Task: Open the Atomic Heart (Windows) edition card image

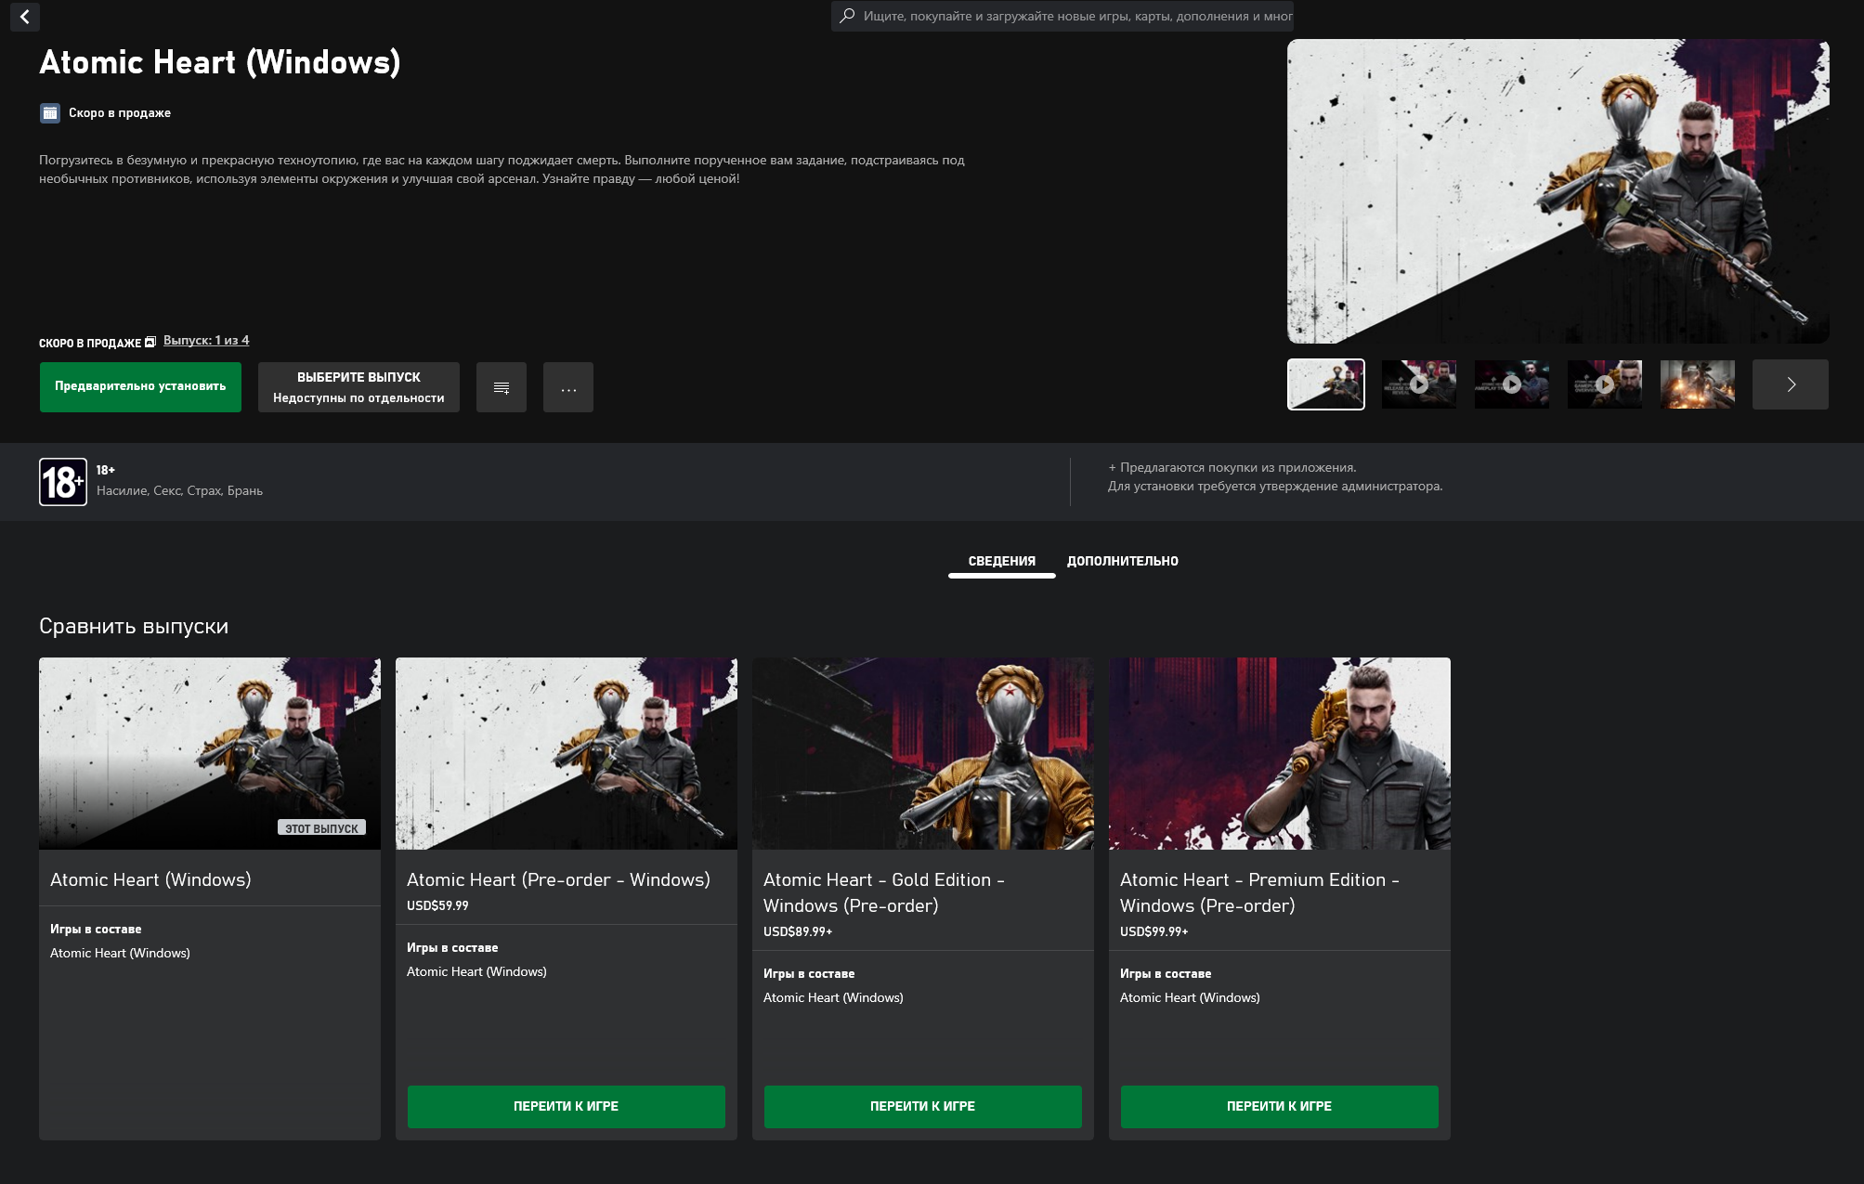Action: tap(210, 754)
